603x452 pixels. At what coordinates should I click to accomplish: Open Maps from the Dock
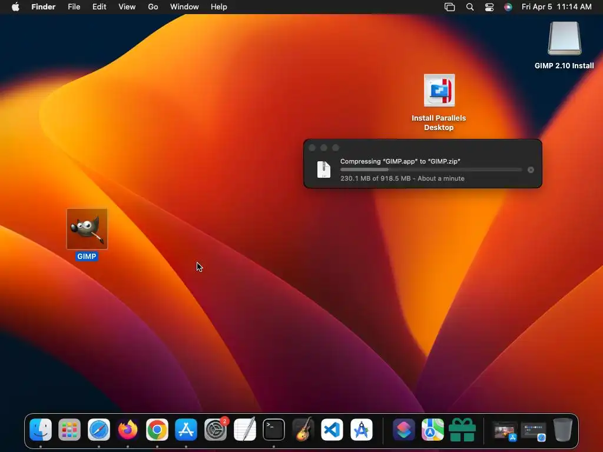click(433, 429)
